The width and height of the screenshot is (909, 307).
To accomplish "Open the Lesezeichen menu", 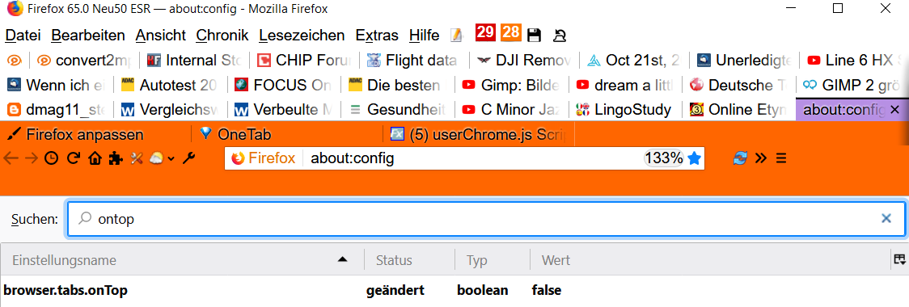I will pyautogui.click(x=302, y=36).
